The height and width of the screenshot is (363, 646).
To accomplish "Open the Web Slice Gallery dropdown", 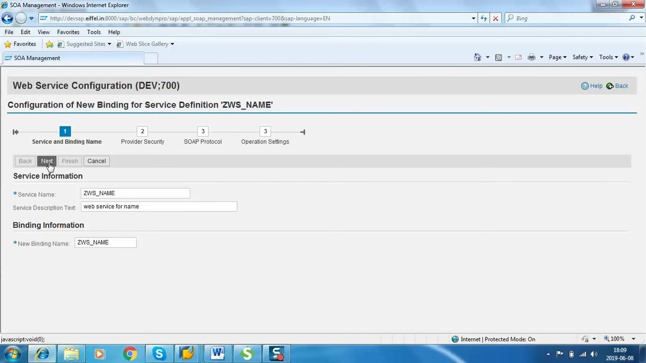I will click(x=145, y=44).
